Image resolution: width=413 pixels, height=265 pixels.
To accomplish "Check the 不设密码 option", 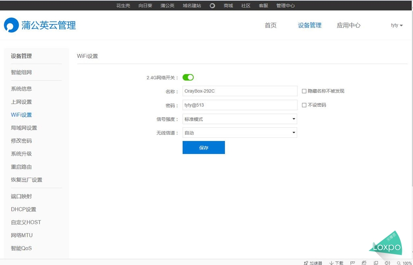I will (x=305, y=105).
